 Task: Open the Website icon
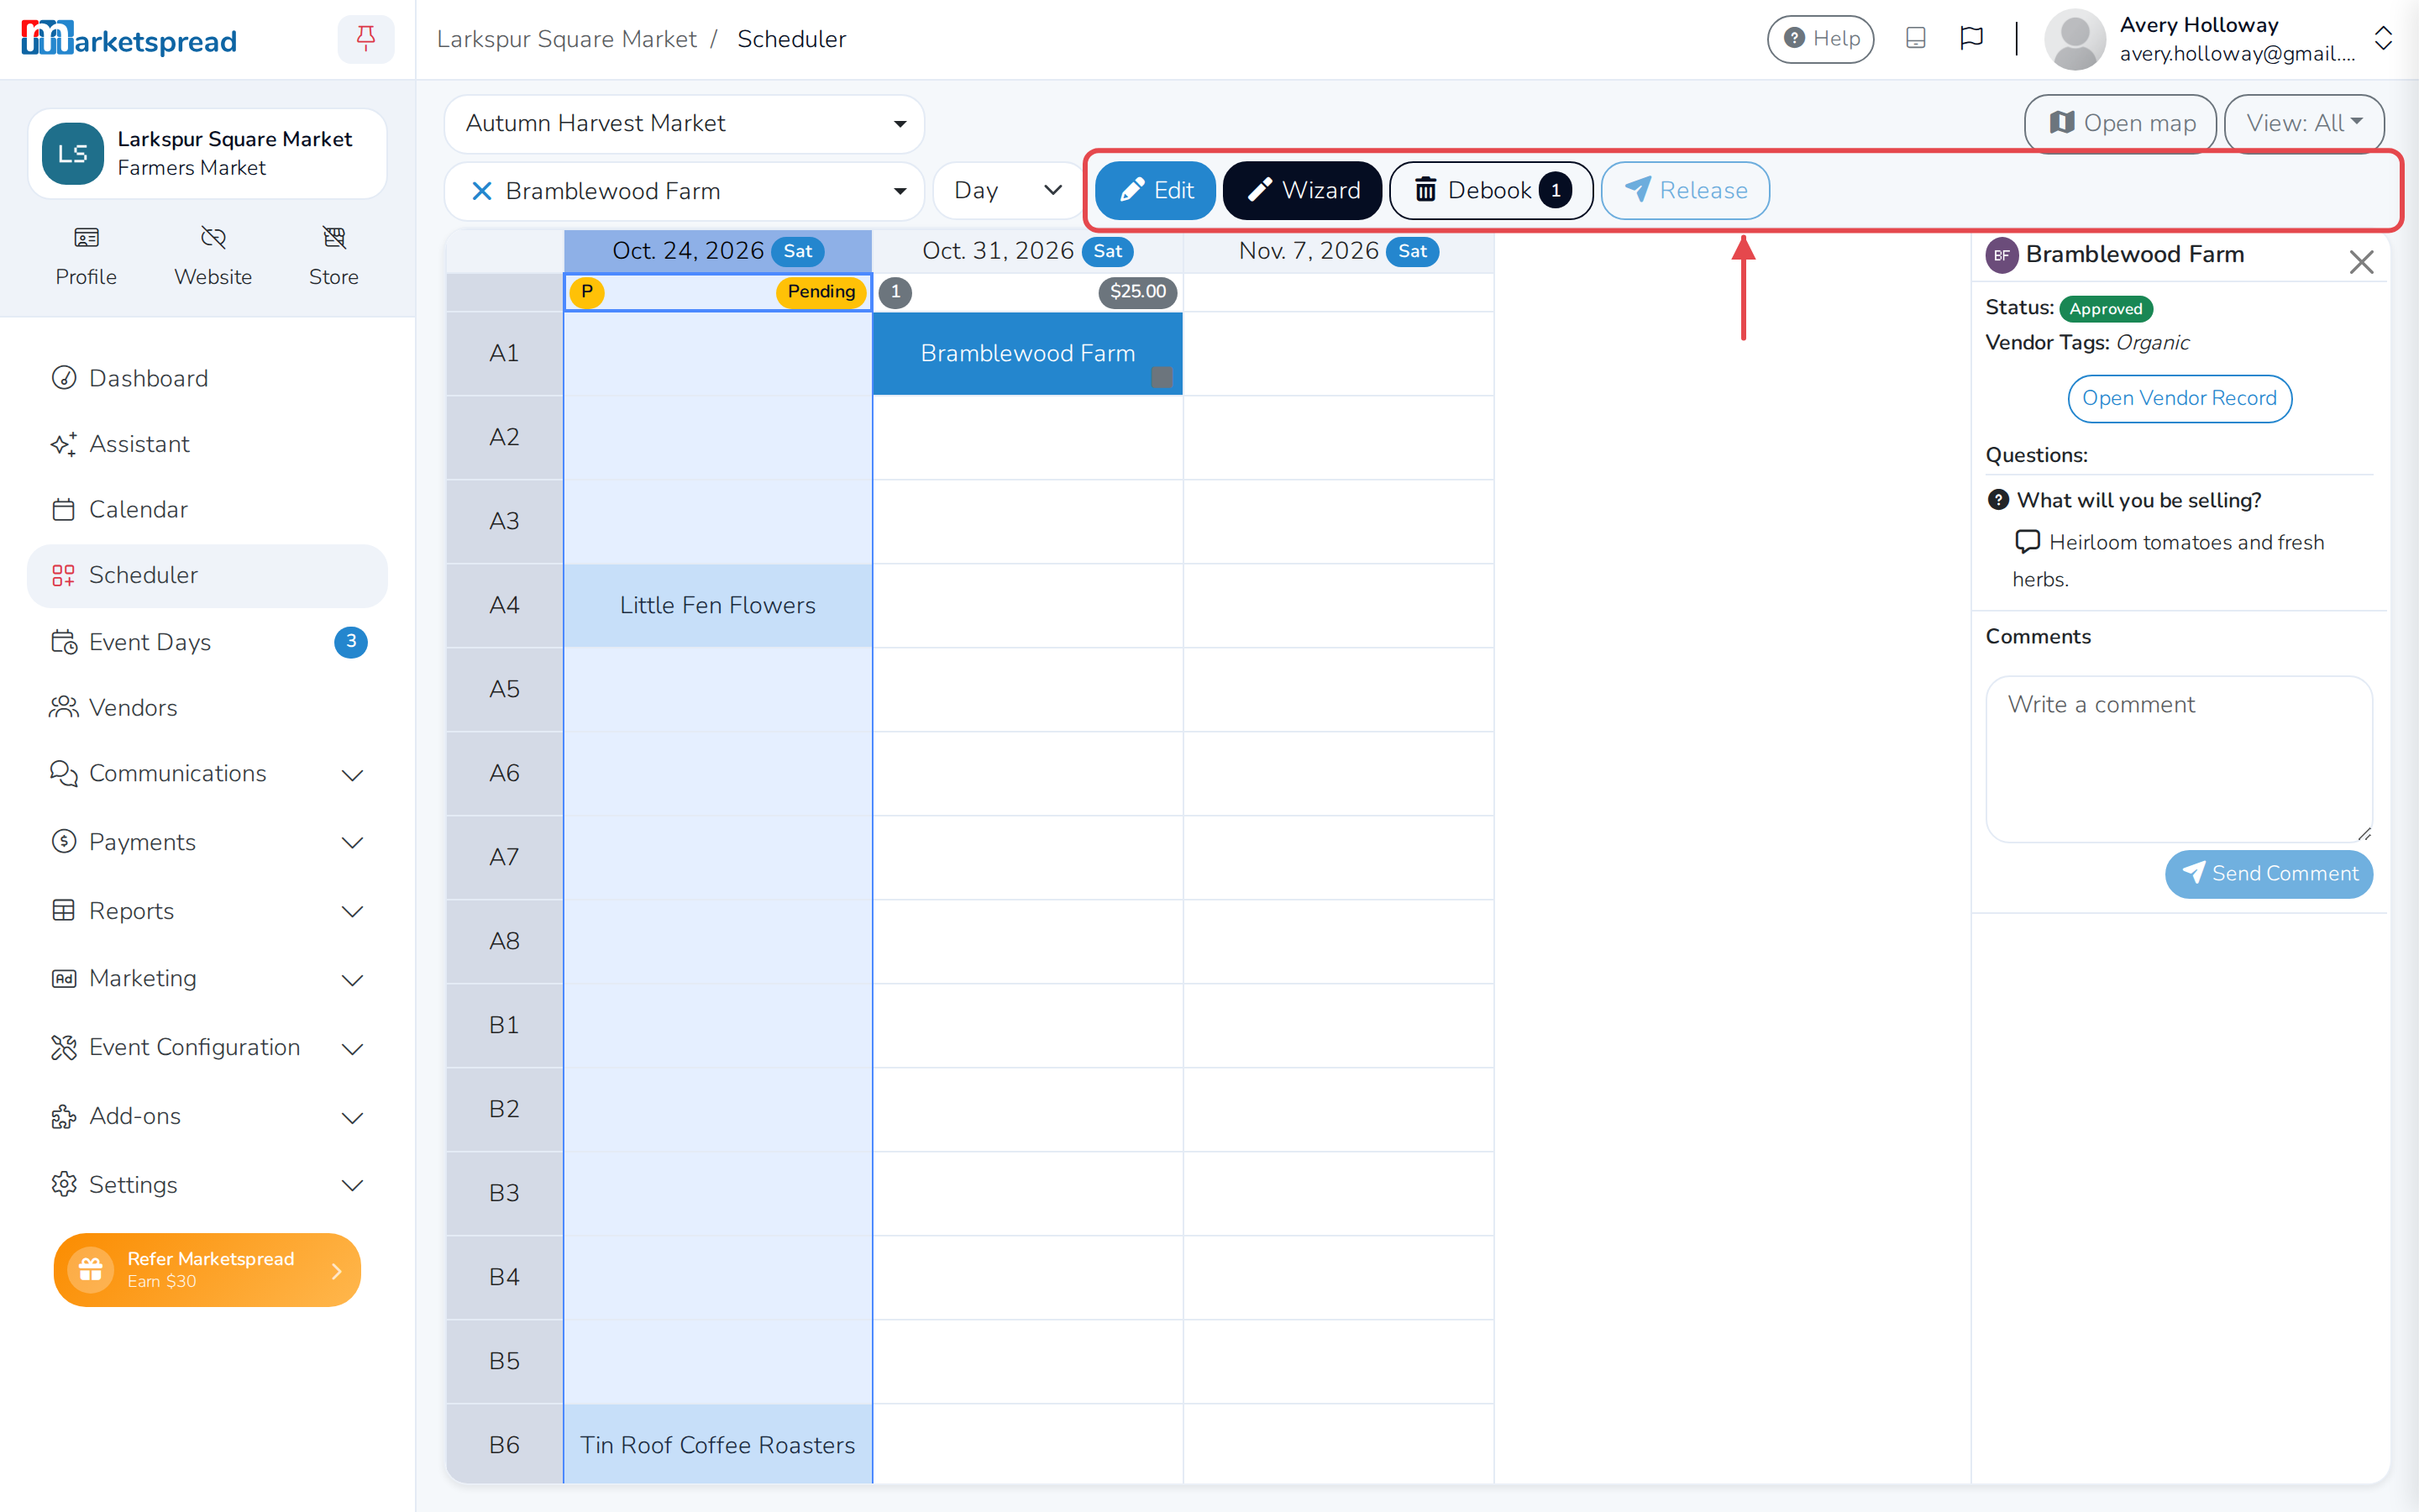point(213,256)
